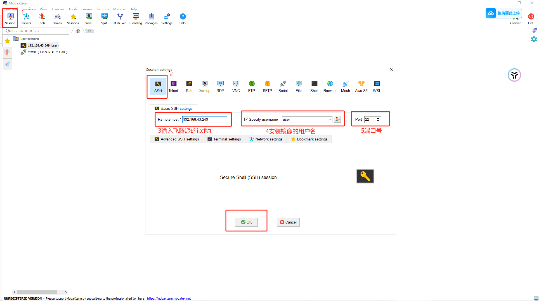539x301 pixels.
Task: Open the credentials manager user icon
Action: (337, 119)
